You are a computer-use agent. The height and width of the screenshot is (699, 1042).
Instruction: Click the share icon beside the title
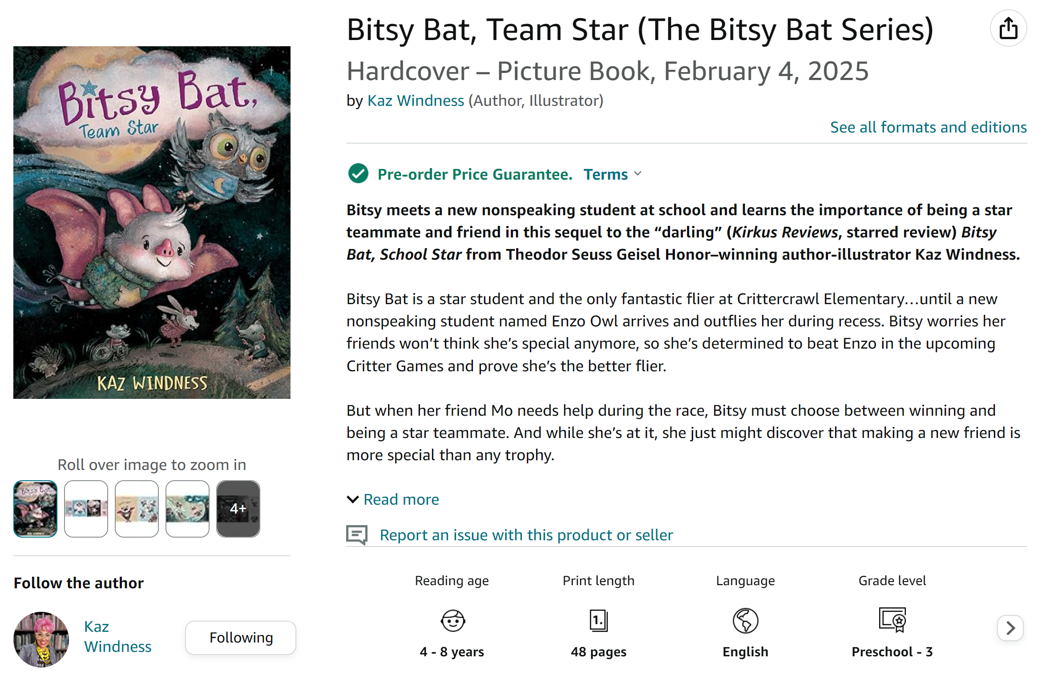click(1008, 28)
